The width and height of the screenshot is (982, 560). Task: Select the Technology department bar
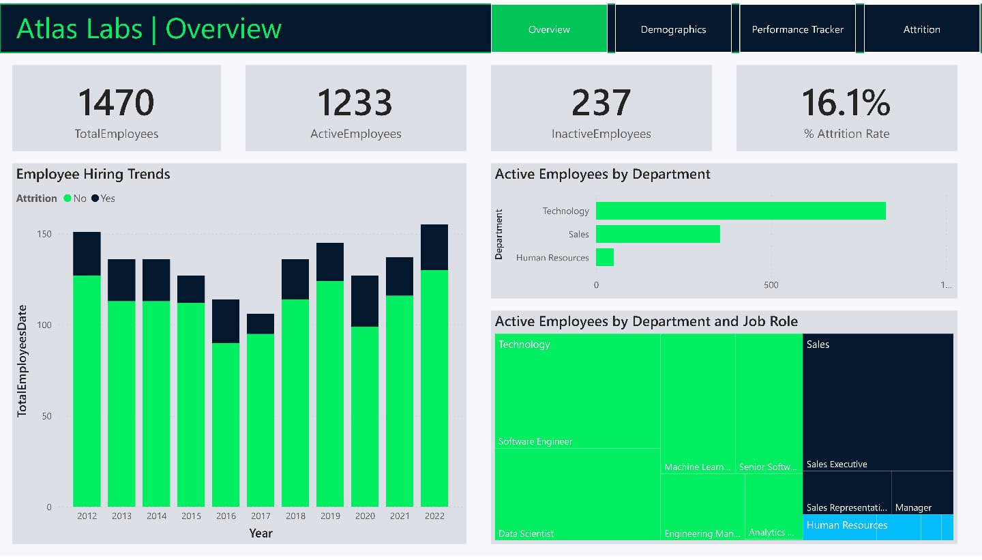pyautogui.click(x=741, y=211)
